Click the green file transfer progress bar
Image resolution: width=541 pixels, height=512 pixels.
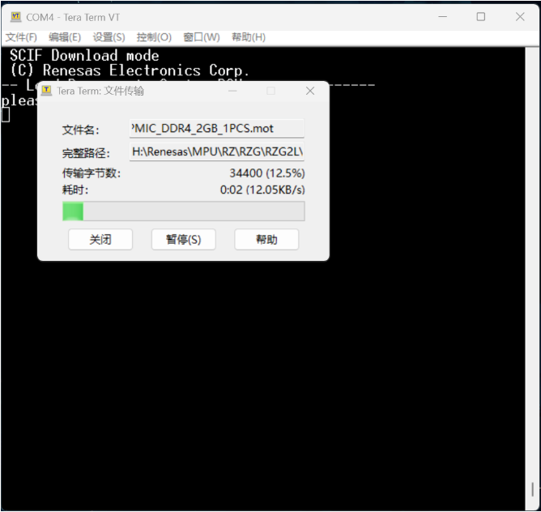coord(184,211)
